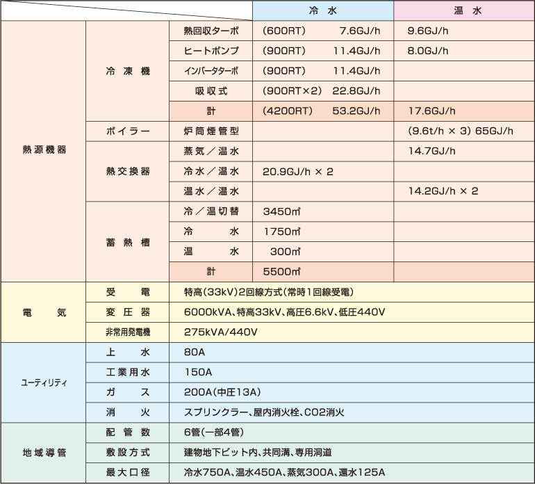Select the インバータターボ row label
The height and width of the screenshot is (484, 535).
pyautogui.click(x=211, y=71)
